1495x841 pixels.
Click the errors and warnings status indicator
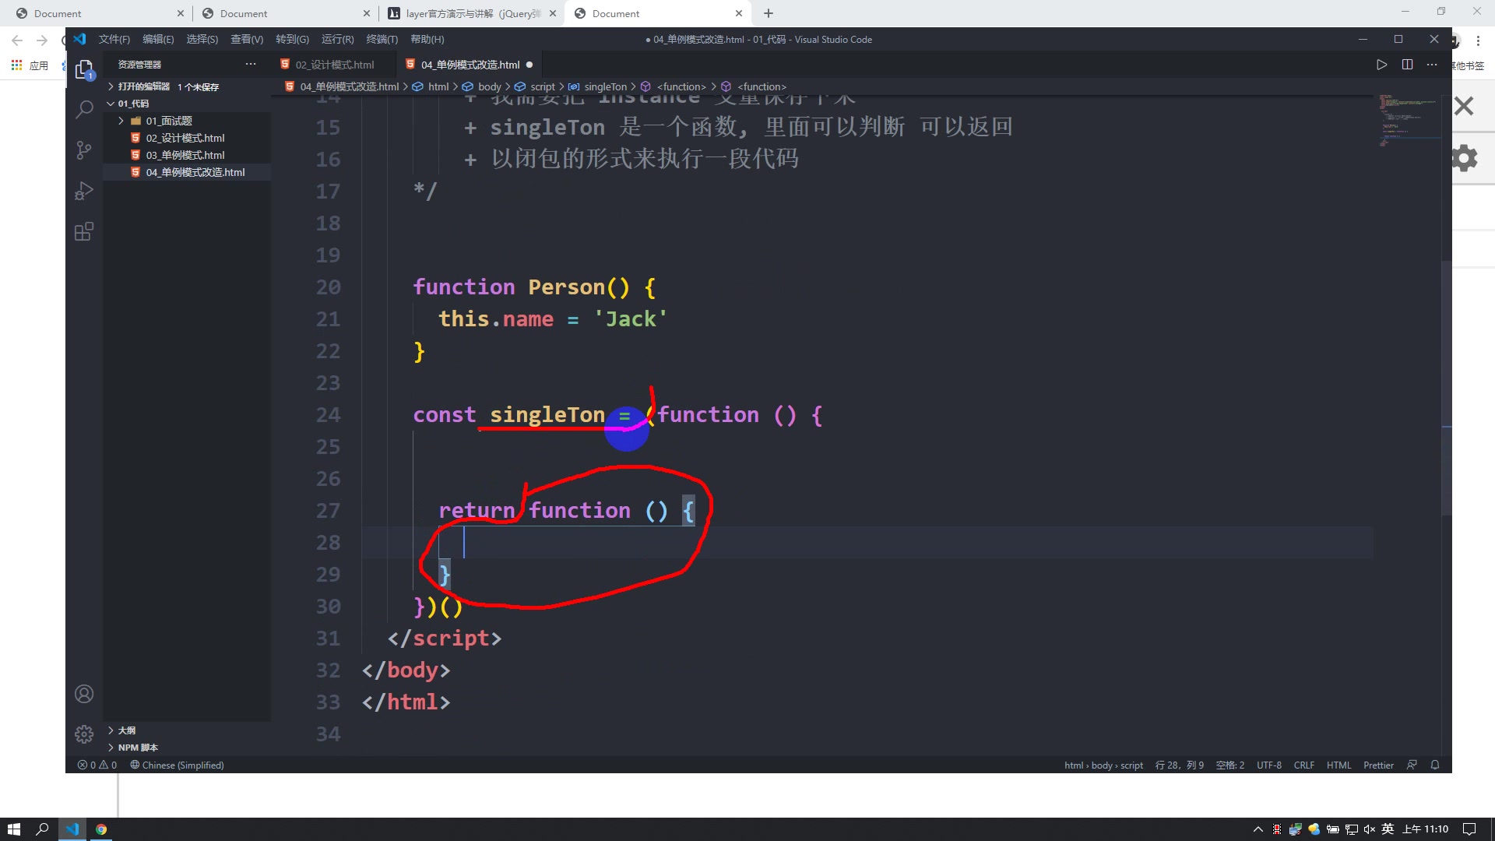point(97,765)
